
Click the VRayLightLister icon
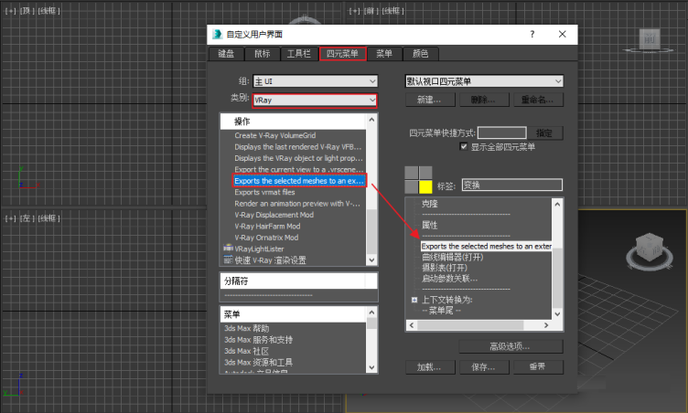(228, 249)
